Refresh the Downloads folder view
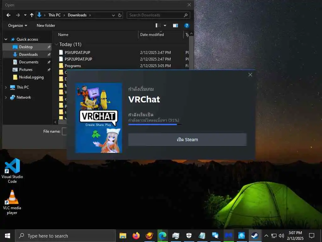322x242 pixels. tap(120, 15)
